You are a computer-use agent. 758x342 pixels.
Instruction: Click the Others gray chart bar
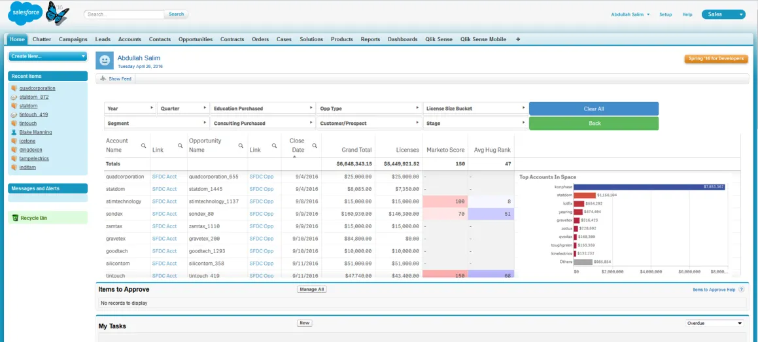[583, 262]
